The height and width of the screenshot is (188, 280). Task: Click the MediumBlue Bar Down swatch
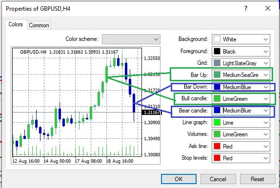pyautogui.click(x=217, y=87)
